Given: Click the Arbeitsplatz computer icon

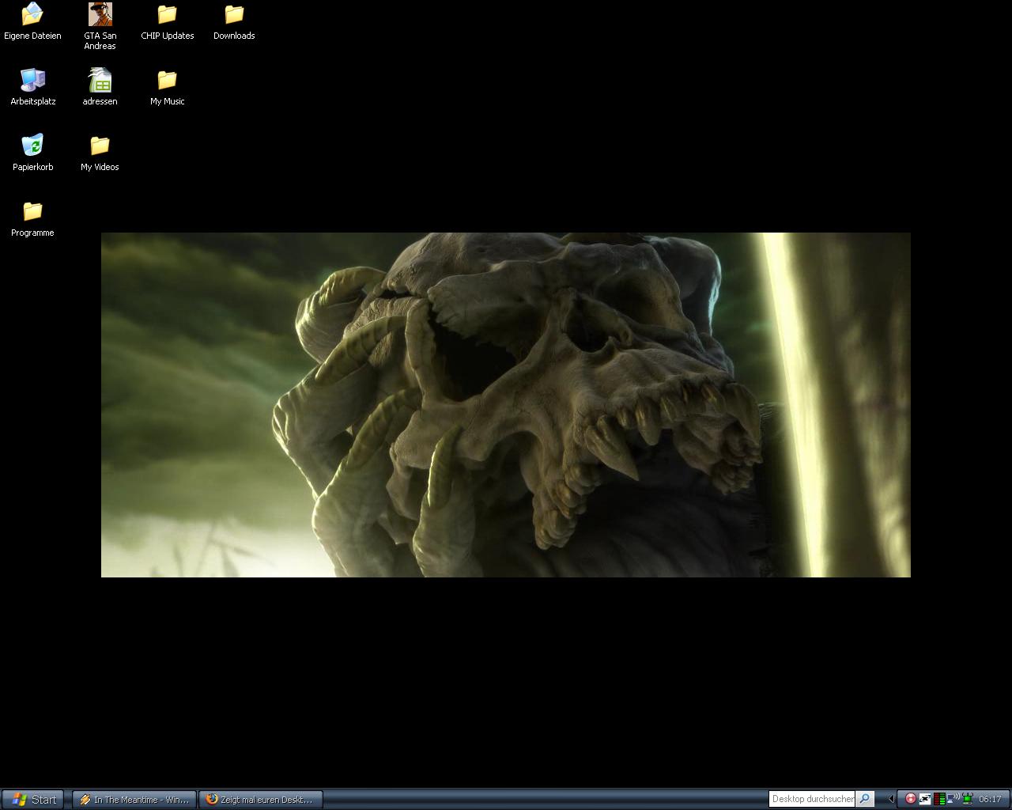Looking at the screenshot, I should pyautogui.click(x=32, y=81).
